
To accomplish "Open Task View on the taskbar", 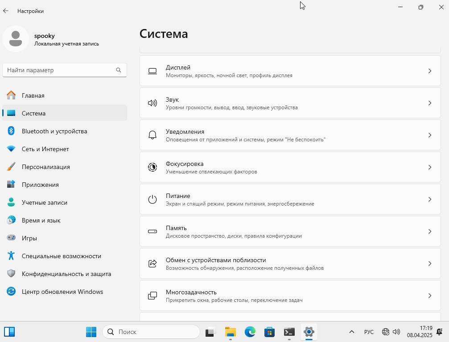I will coord(210,332).
